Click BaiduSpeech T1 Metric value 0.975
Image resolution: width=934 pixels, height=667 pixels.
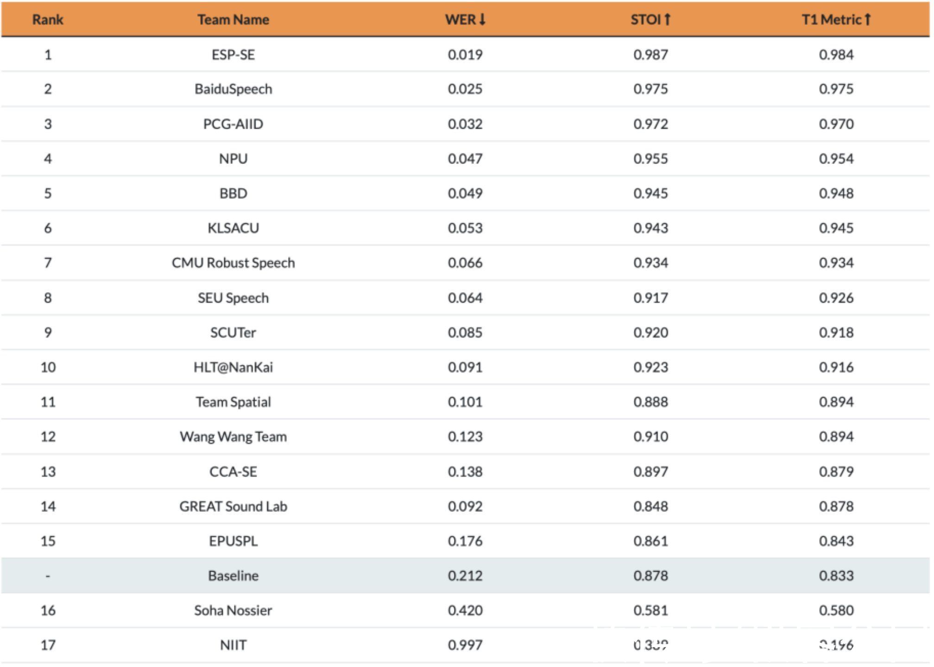[836, 89]
